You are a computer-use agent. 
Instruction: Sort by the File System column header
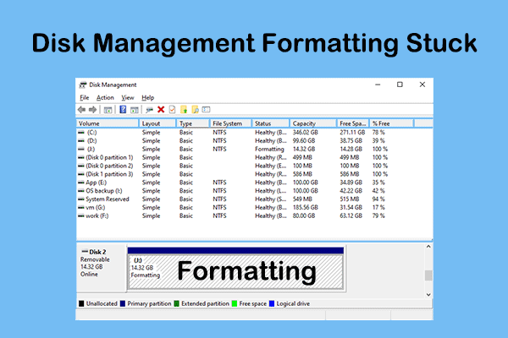pyautogui.click(x=230, y=123)
